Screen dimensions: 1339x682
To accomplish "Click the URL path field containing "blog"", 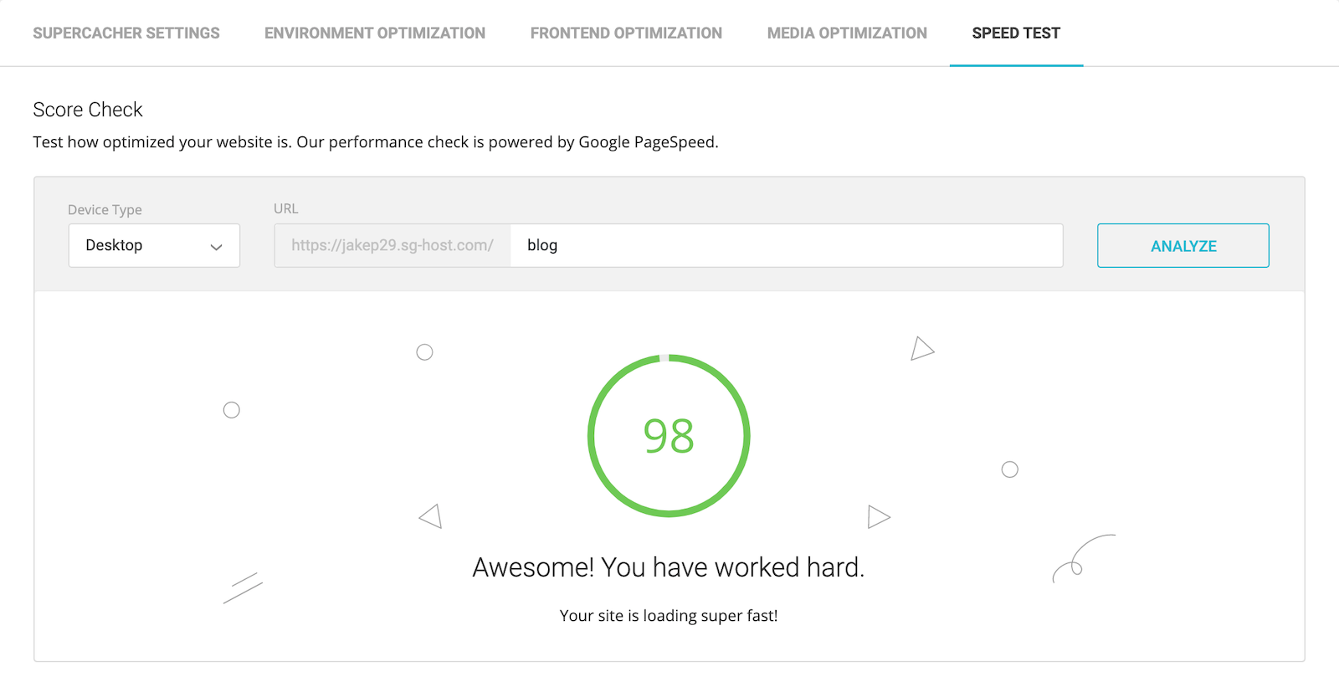I will 787,245.
